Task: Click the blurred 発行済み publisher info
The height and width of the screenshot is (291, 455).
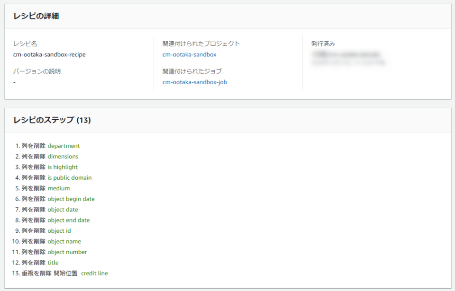Action: coord(348,58)
